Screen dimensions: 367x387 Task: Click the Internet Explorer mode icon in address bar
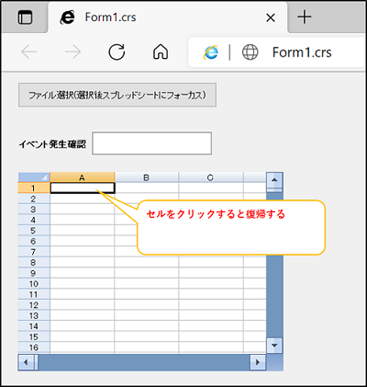tap(211, 52)
